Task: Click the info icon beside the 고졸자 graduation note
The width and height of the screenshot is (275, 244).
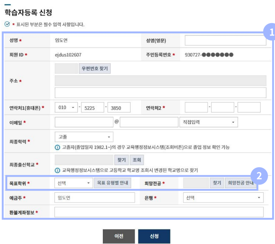Action: (57, 147)
